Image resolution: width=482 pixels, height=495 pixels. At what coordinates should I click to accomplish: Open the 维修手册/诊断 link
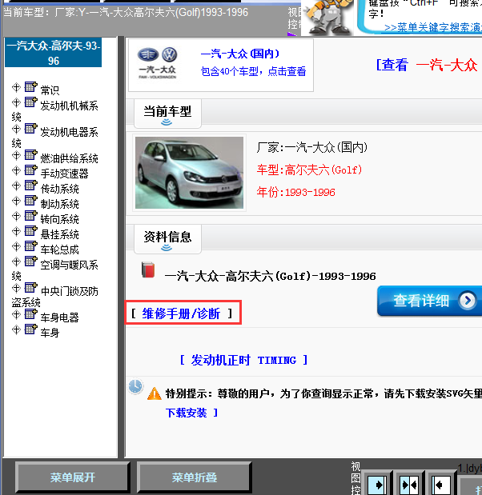click(181, 313)
